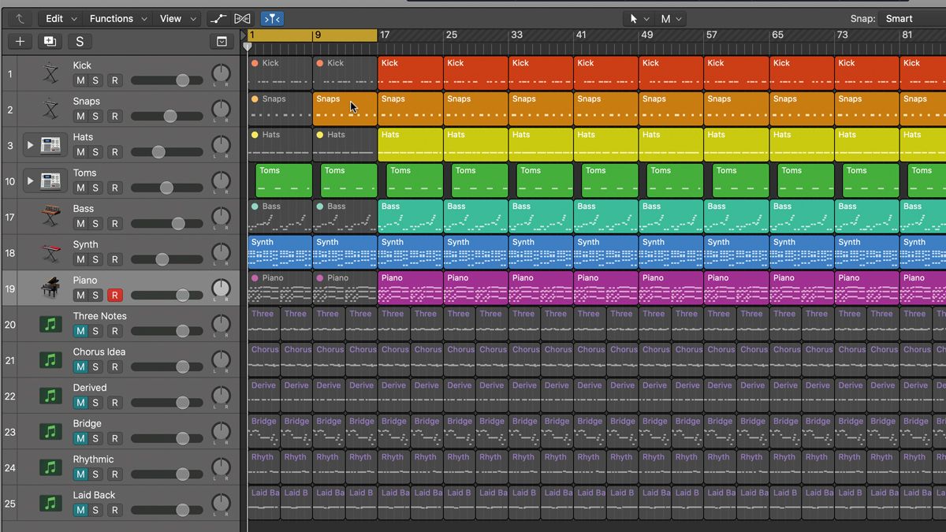Expand the Hats track disclosure triangle
The image size is (946, 532).
pos(32,144)
